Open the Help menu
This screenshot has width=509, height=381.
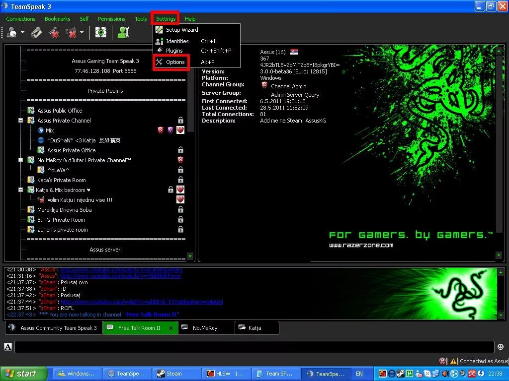point(190,19)
